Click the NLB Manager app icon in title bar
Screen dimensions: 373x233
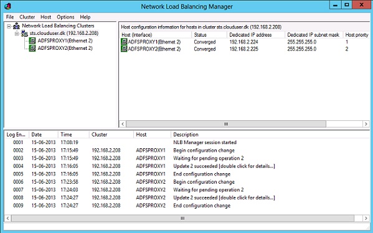(x=7, y=6)
